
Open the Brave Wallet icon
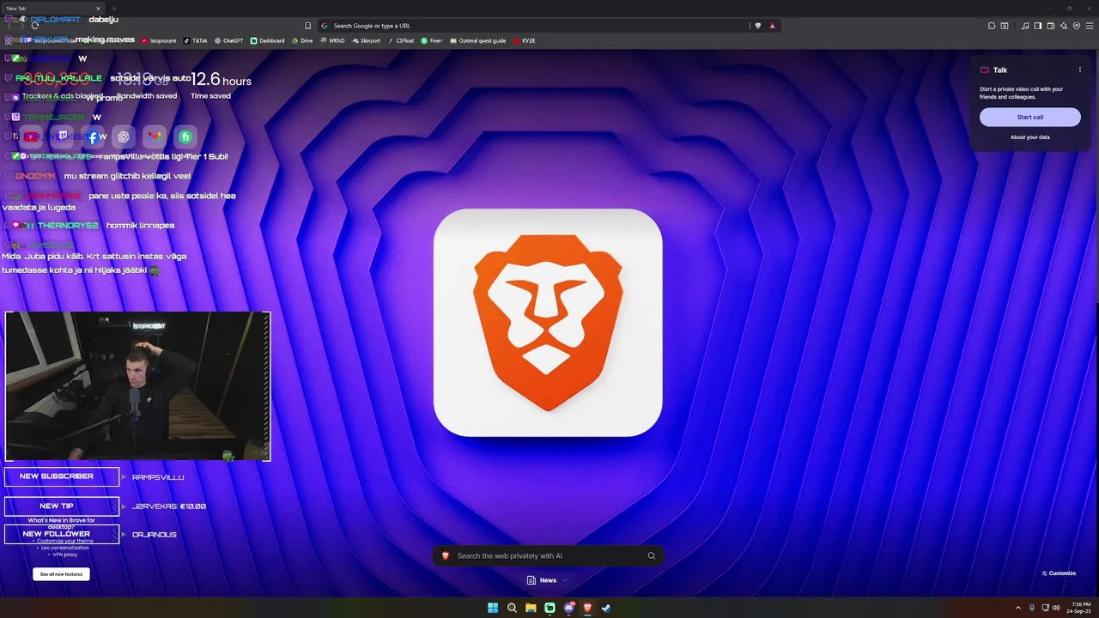1051,26
